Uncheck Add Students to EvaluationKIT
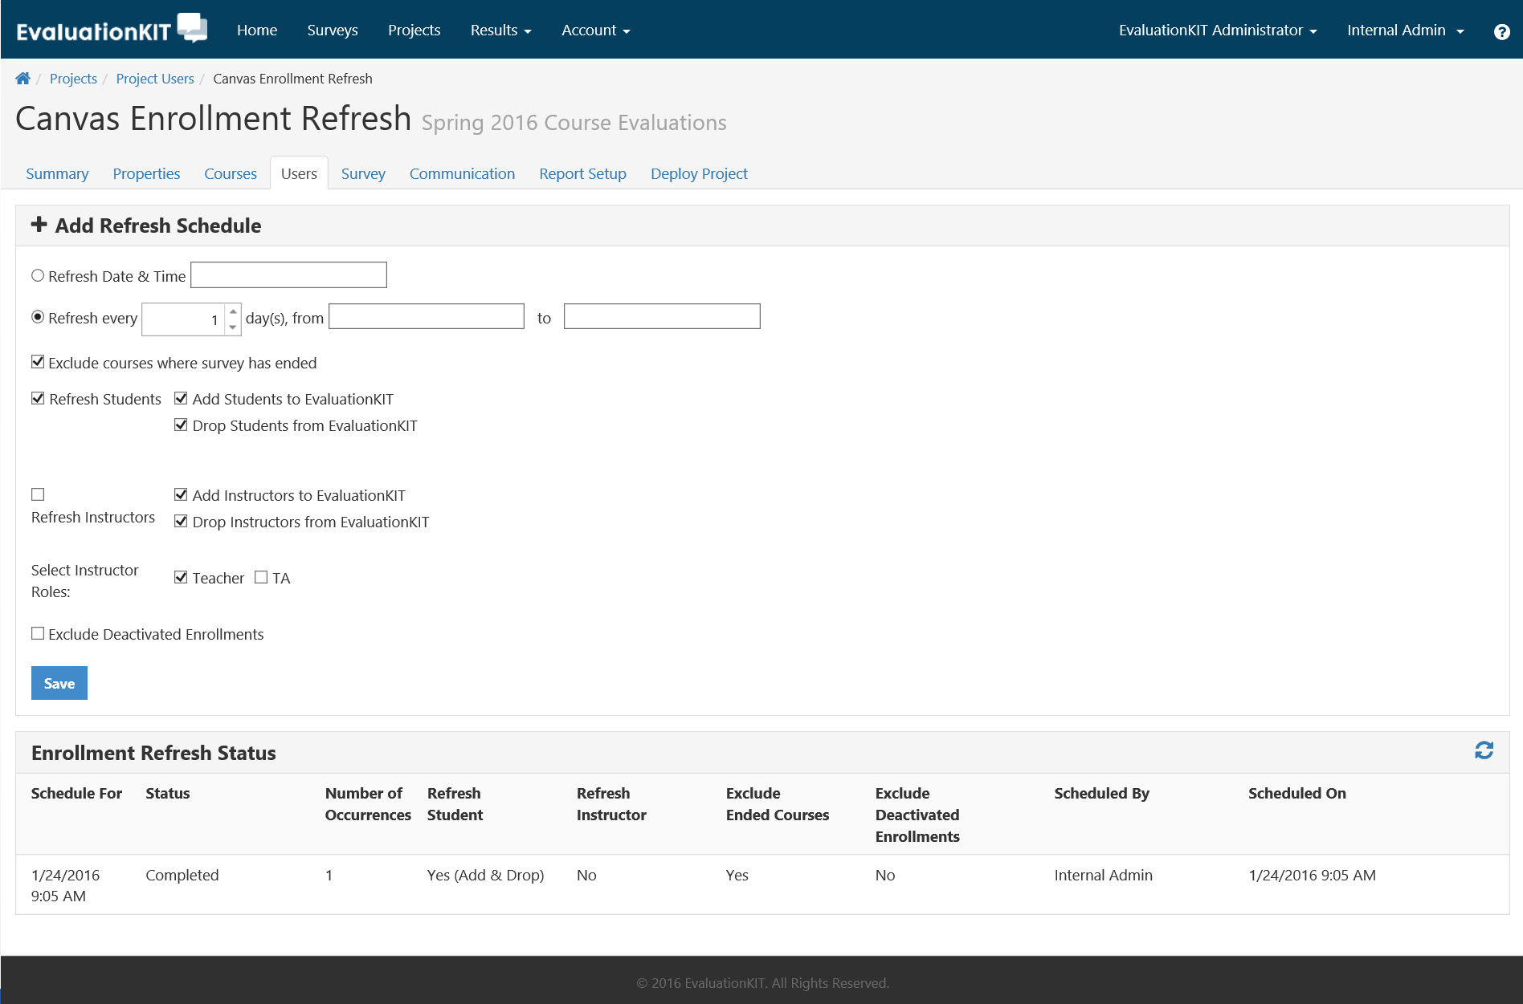 [181, 398]
